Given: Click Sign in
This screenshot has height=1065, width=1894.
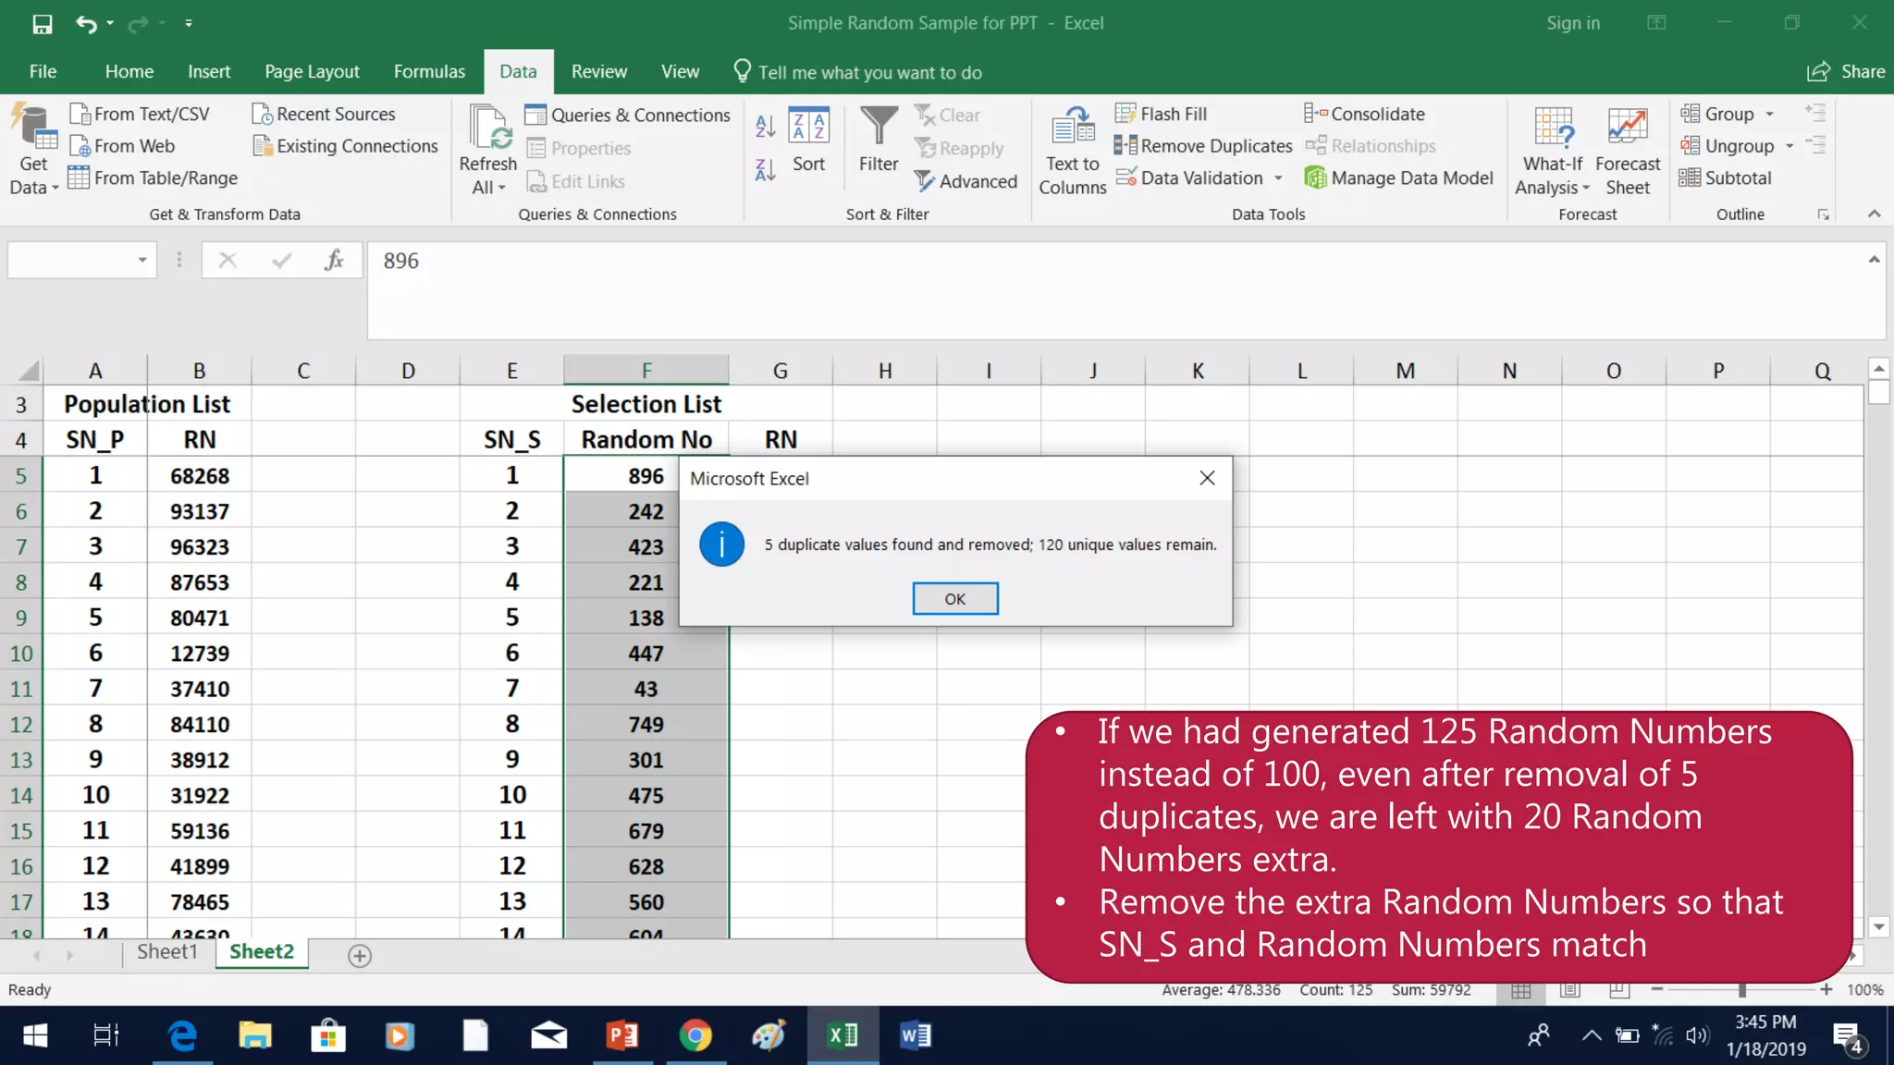Looking at the screenshot, I should (1573, 23).
